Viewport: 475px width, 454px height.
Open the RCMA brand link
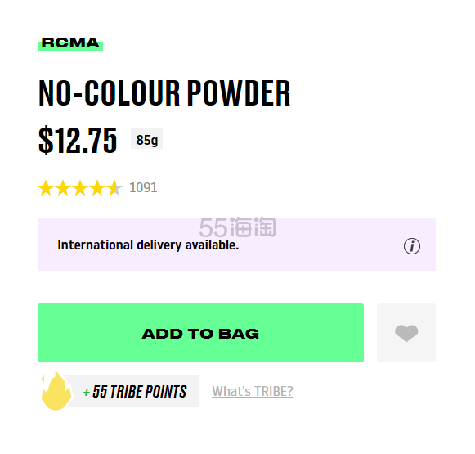coord(70,43)
